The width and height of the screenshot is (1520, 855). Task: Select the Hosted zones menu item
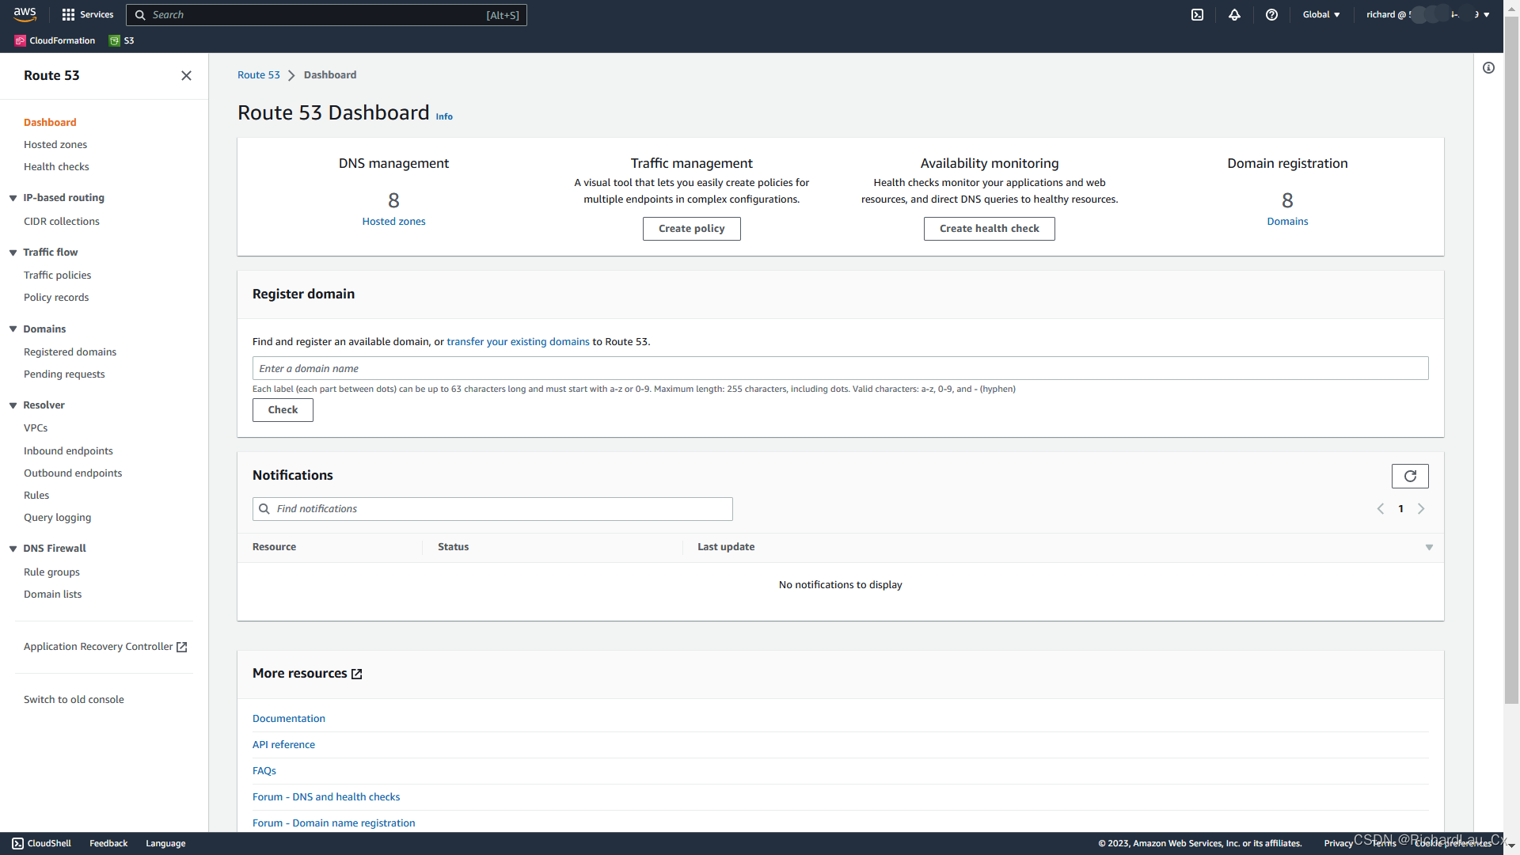tap(55, 144)
